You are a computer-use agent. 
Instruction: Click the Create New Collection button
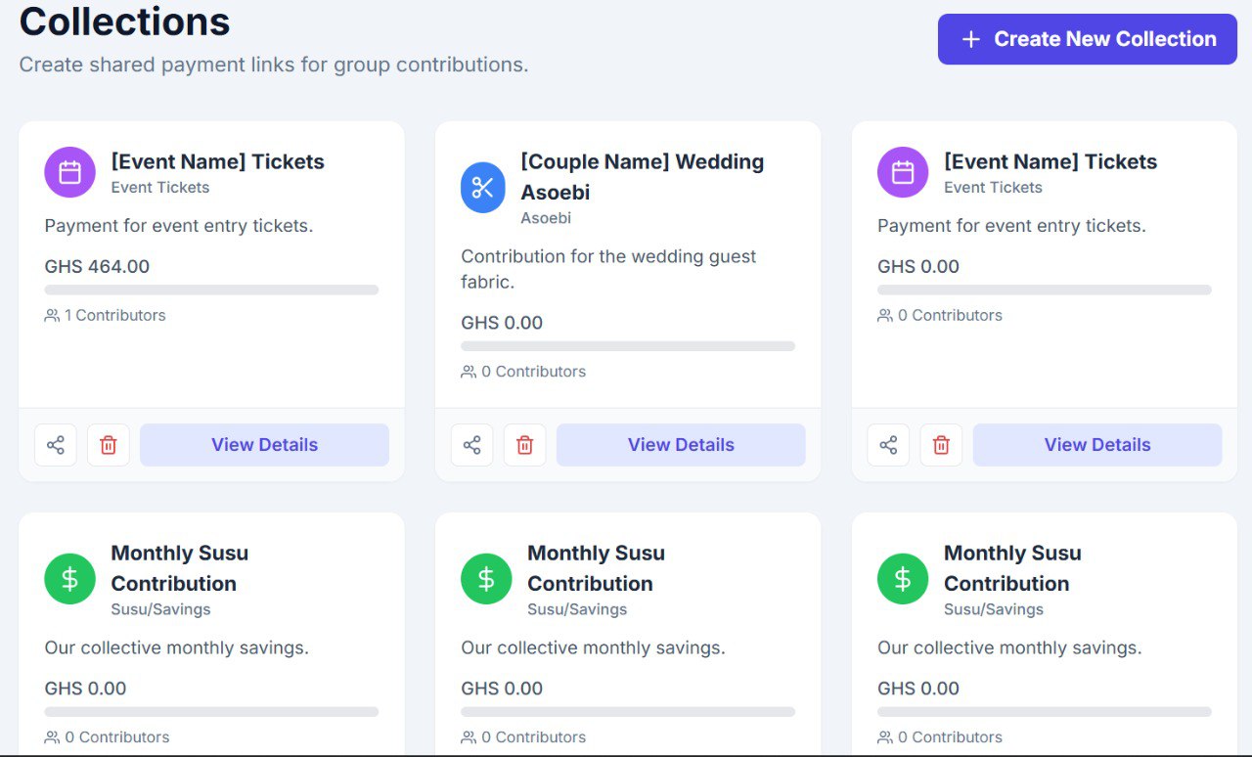coord(1087,39)
